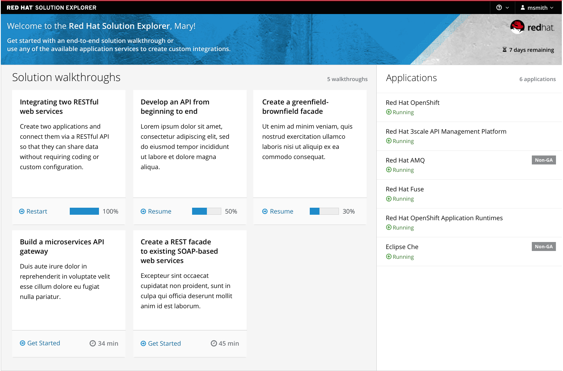Click Running text under Eclipse Che

point(403,257)
